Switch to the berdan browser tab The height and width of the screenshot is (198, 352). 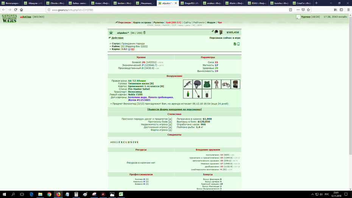(x=123, y=3)
